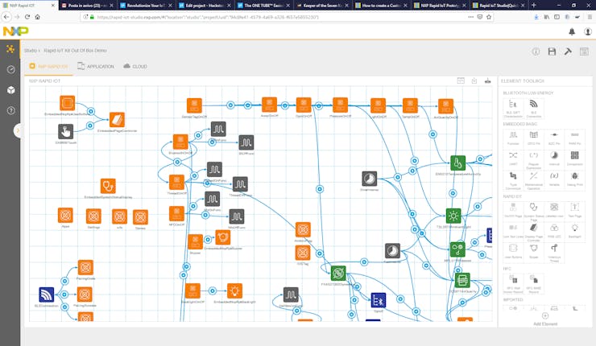Select the upper interval timer node
The image size is (596, 346).
(x=369, y=179)
